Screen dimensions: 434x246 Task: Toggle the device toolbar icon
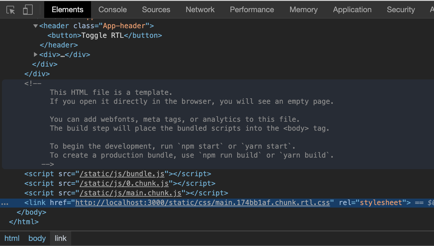(28, 9)
